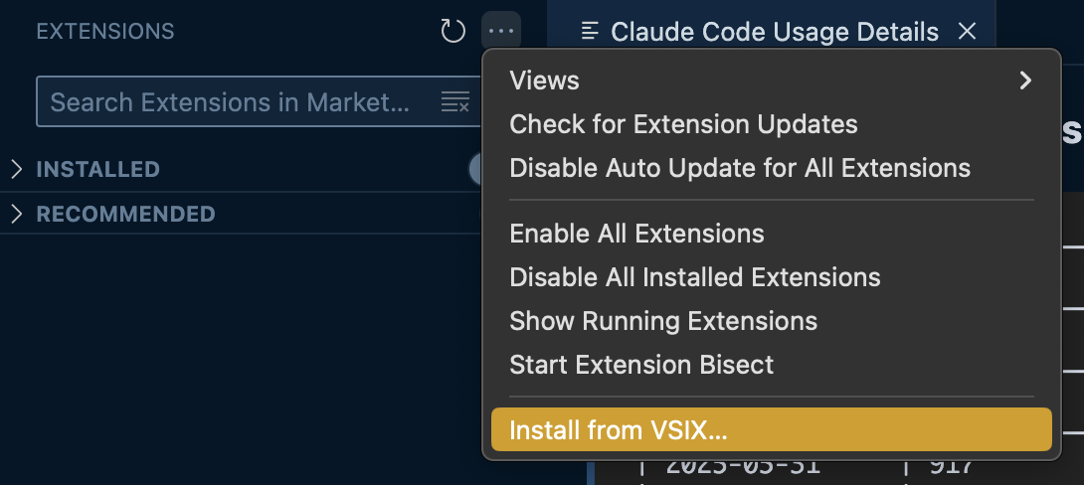Open the Views submenu entry

point(545,81)
